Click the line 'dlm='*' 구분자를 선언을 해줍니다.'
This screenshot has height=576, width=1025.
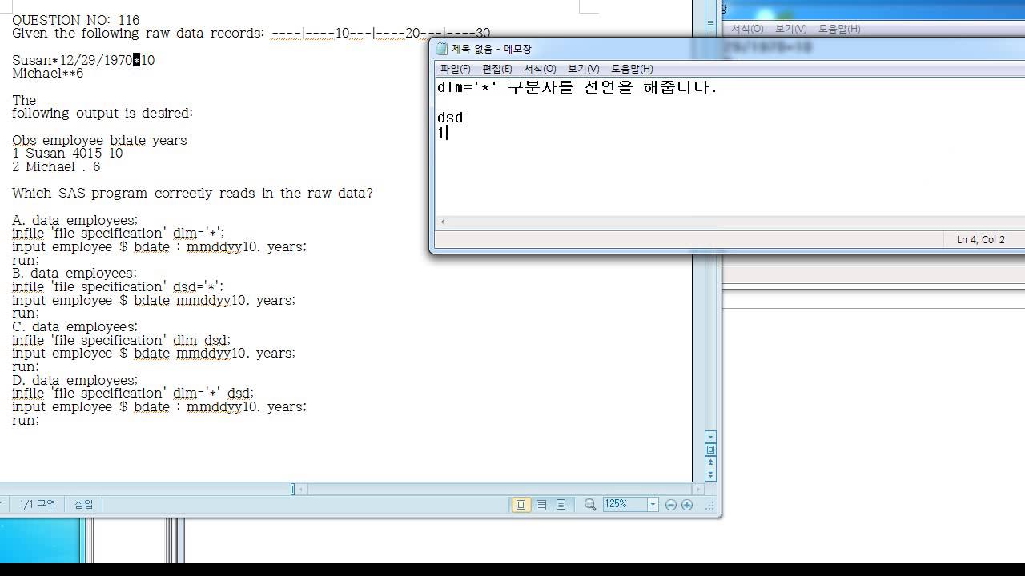(x=577, y=87)
